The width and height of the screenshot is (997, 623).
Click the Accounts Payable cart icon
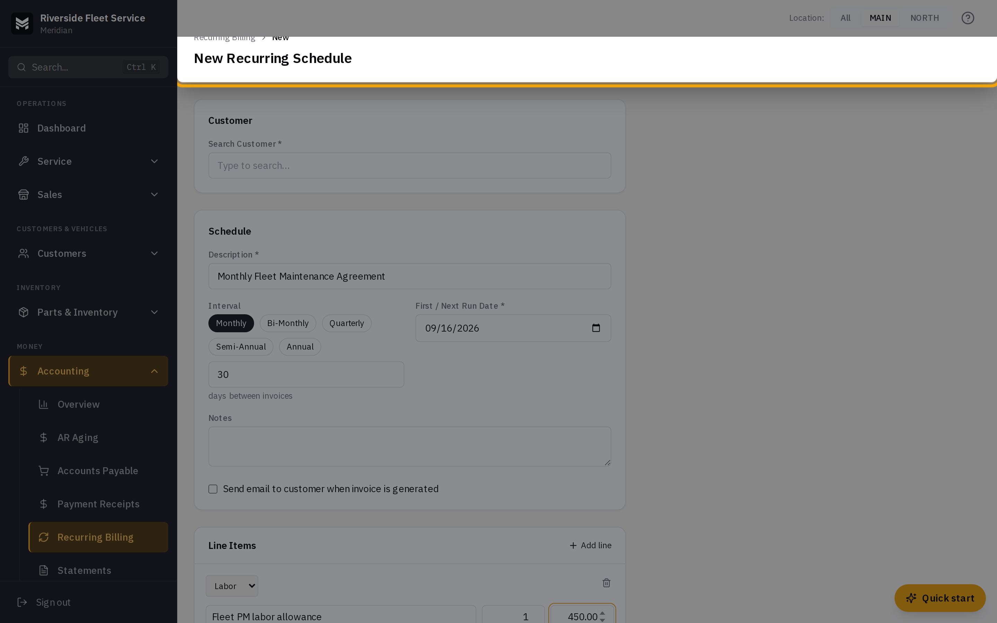click(x=44, y=471)
